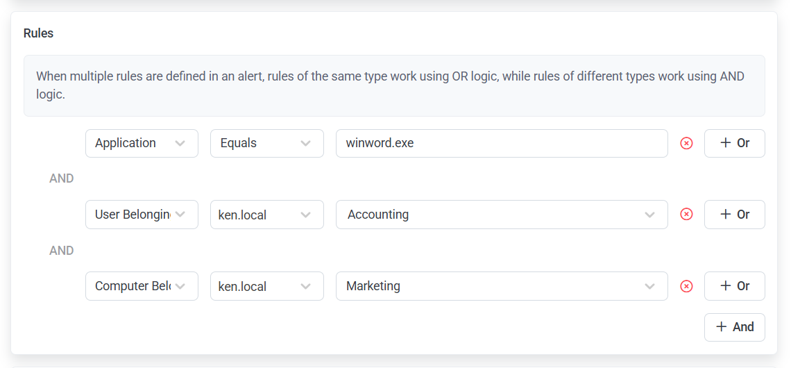Delete the User Belonging Accounting rule

pyautogui.click(x=686, y=215)
